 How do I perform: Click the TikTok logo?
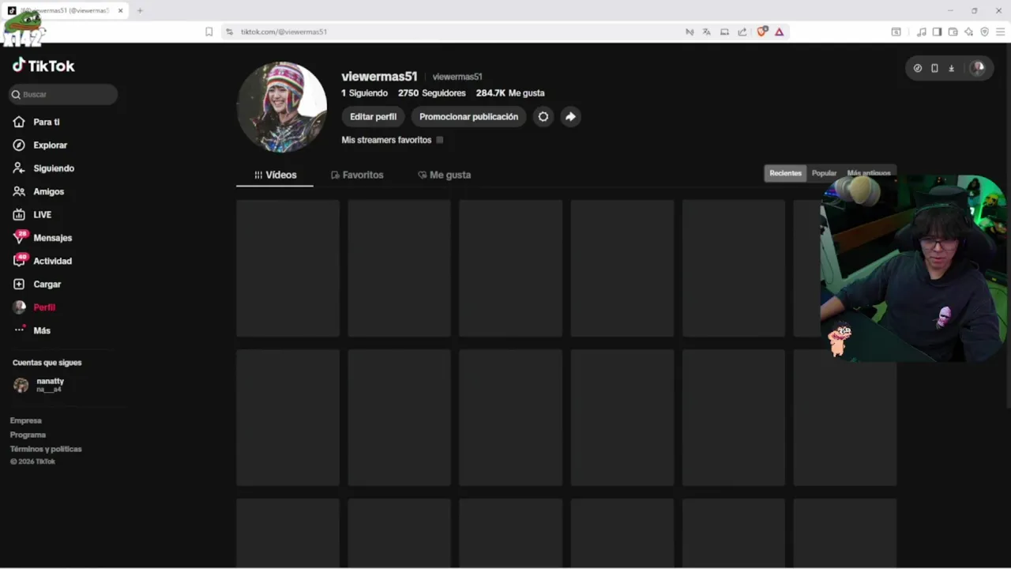point(43,66)
